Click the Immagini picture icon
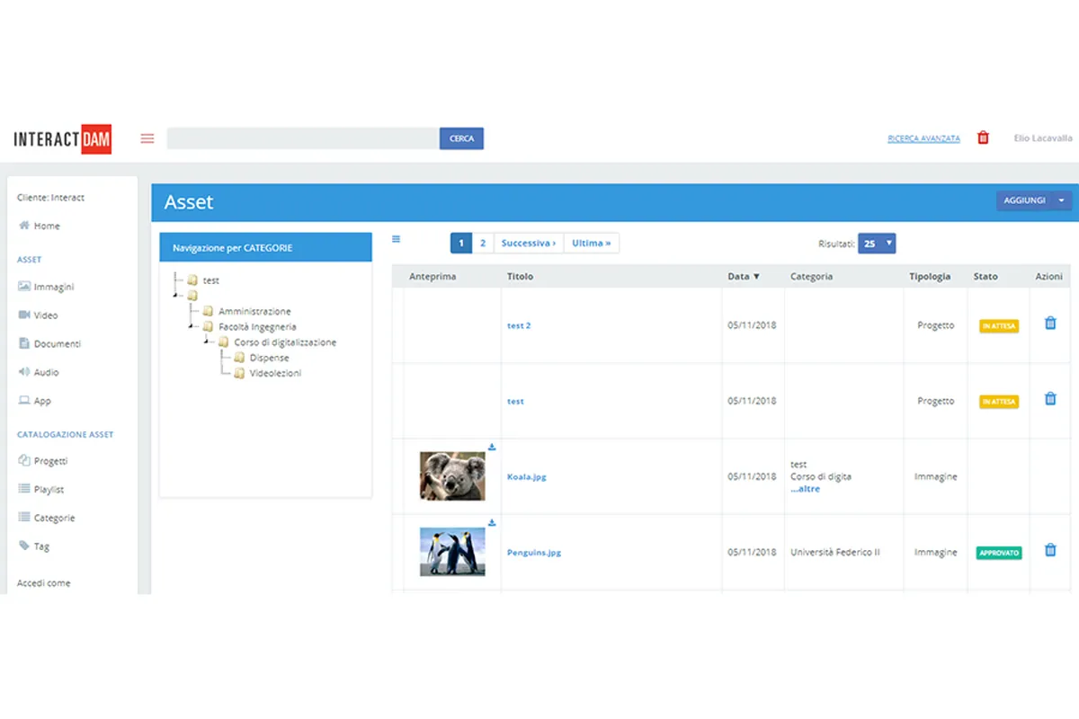 tap(24, 286)
